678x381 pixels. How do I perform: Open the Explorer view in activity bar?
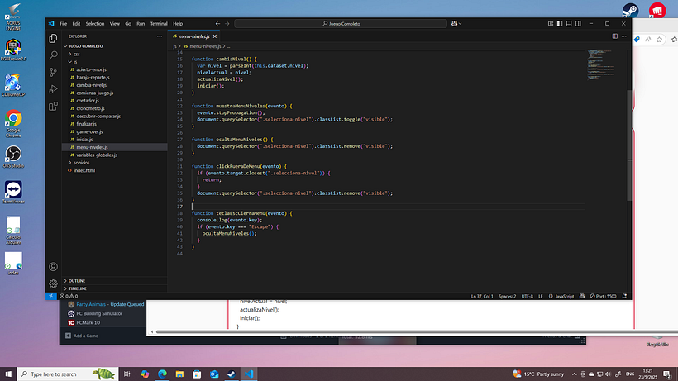pyautogui.click(x=53, y=39)
